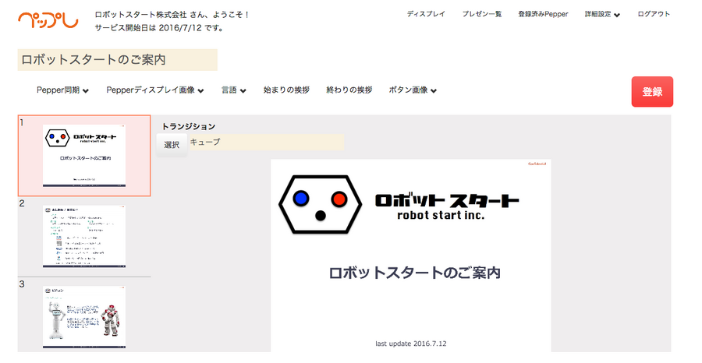Expand the 言語 dropdown
Image resolution: width=702 pixels, height=363 pixels.
234,90
